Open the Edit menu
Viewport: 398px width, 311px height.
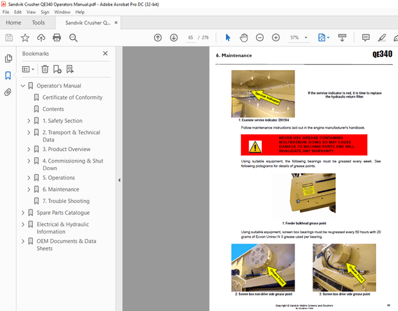18,12
